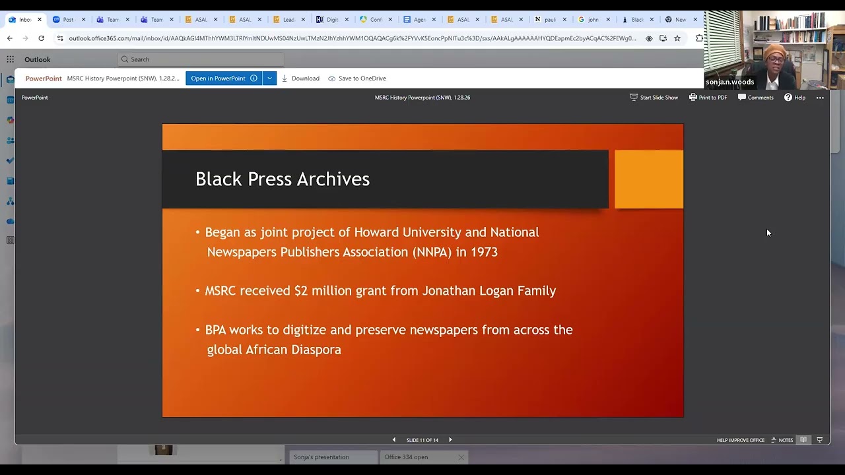Print to PDF
Screen dimensions: 845x475
coord(708,98)
